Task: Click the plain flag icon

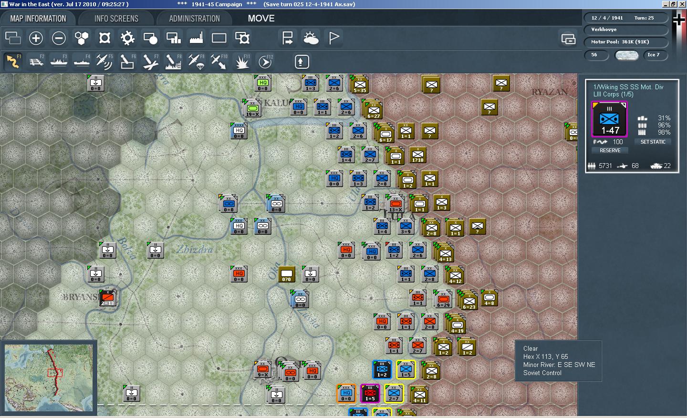Action: point(333,38)
